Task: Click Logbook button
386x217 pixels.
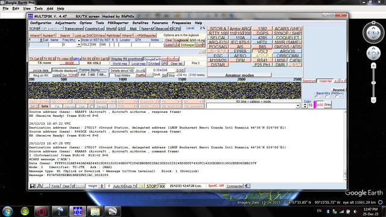Action: (x=181, y=40)
